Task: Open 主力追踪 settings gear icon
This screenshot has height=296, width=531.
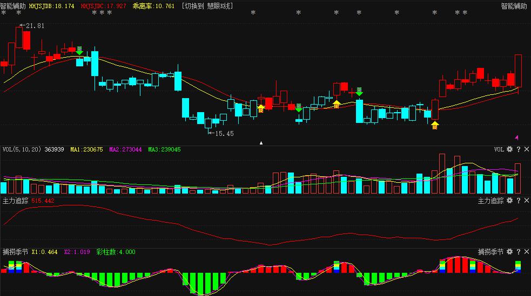Action: [510, 201]
